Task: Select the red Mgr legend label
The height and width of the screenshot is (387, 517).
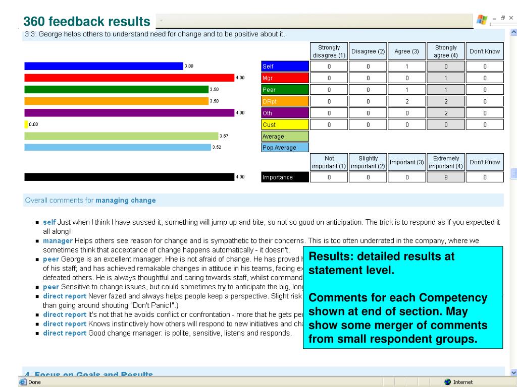Action: [285, 78]
